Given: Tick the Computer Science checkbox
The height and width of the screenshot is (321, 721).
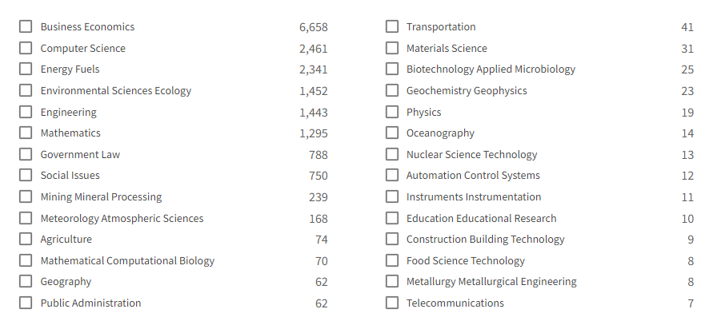Looking at the screenshot, I should pyautogui.click(x=26, y=48).
